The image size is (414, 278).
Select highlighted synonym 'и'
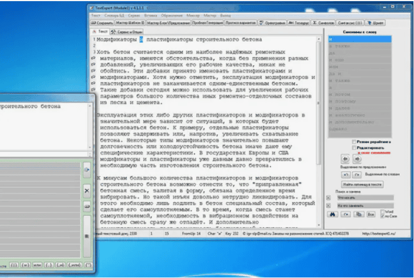point(360,39)
